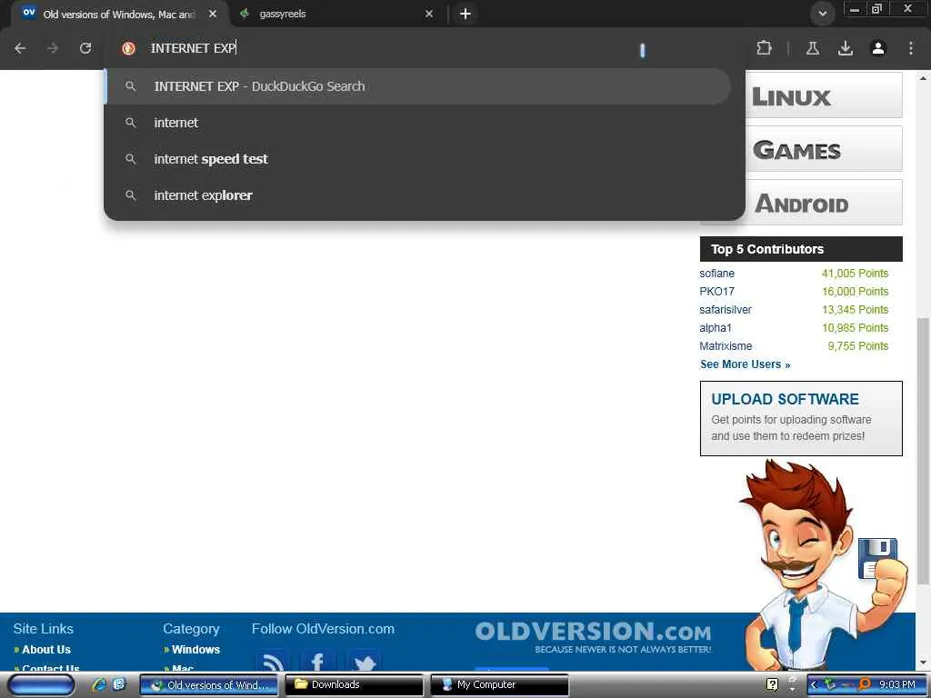Screen dimensions: 931x698
Task: Click the page vertical scrollbar thumb
Action: 923,451
